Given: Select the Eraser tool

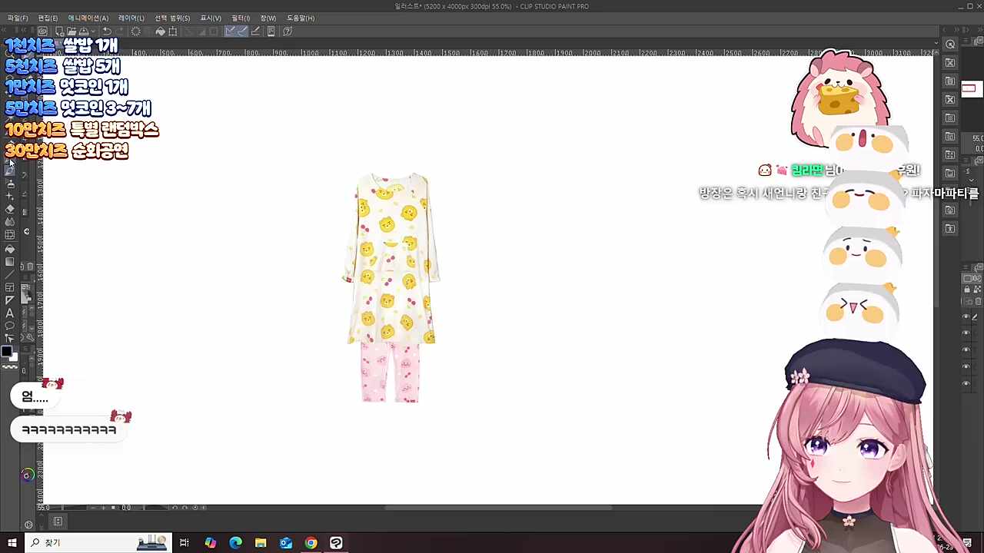Looking at the screenshot, I should tap(10, 209).
